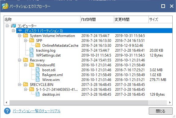Click the 2017-3-28 16:49:41 modified time
This screenshot has width=176, height=118.
coord(130,50)
